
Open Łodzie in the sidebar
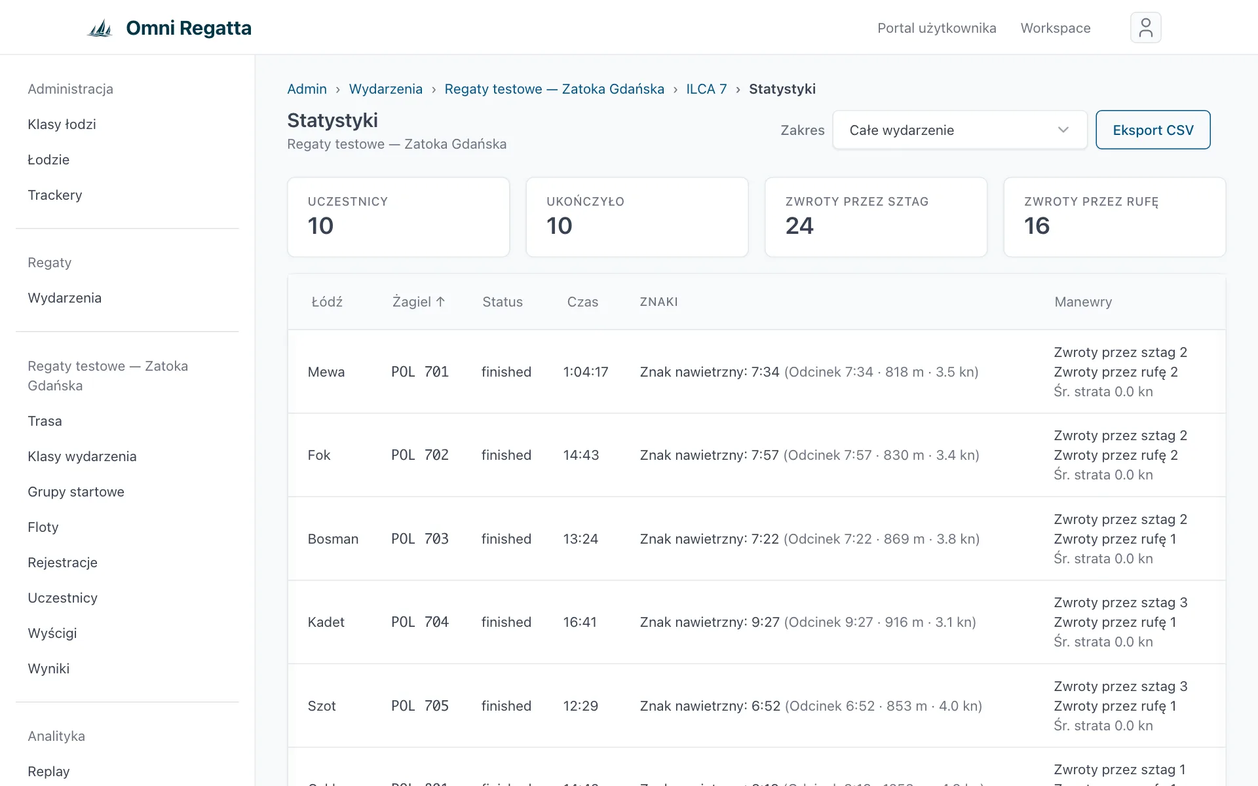48,160
